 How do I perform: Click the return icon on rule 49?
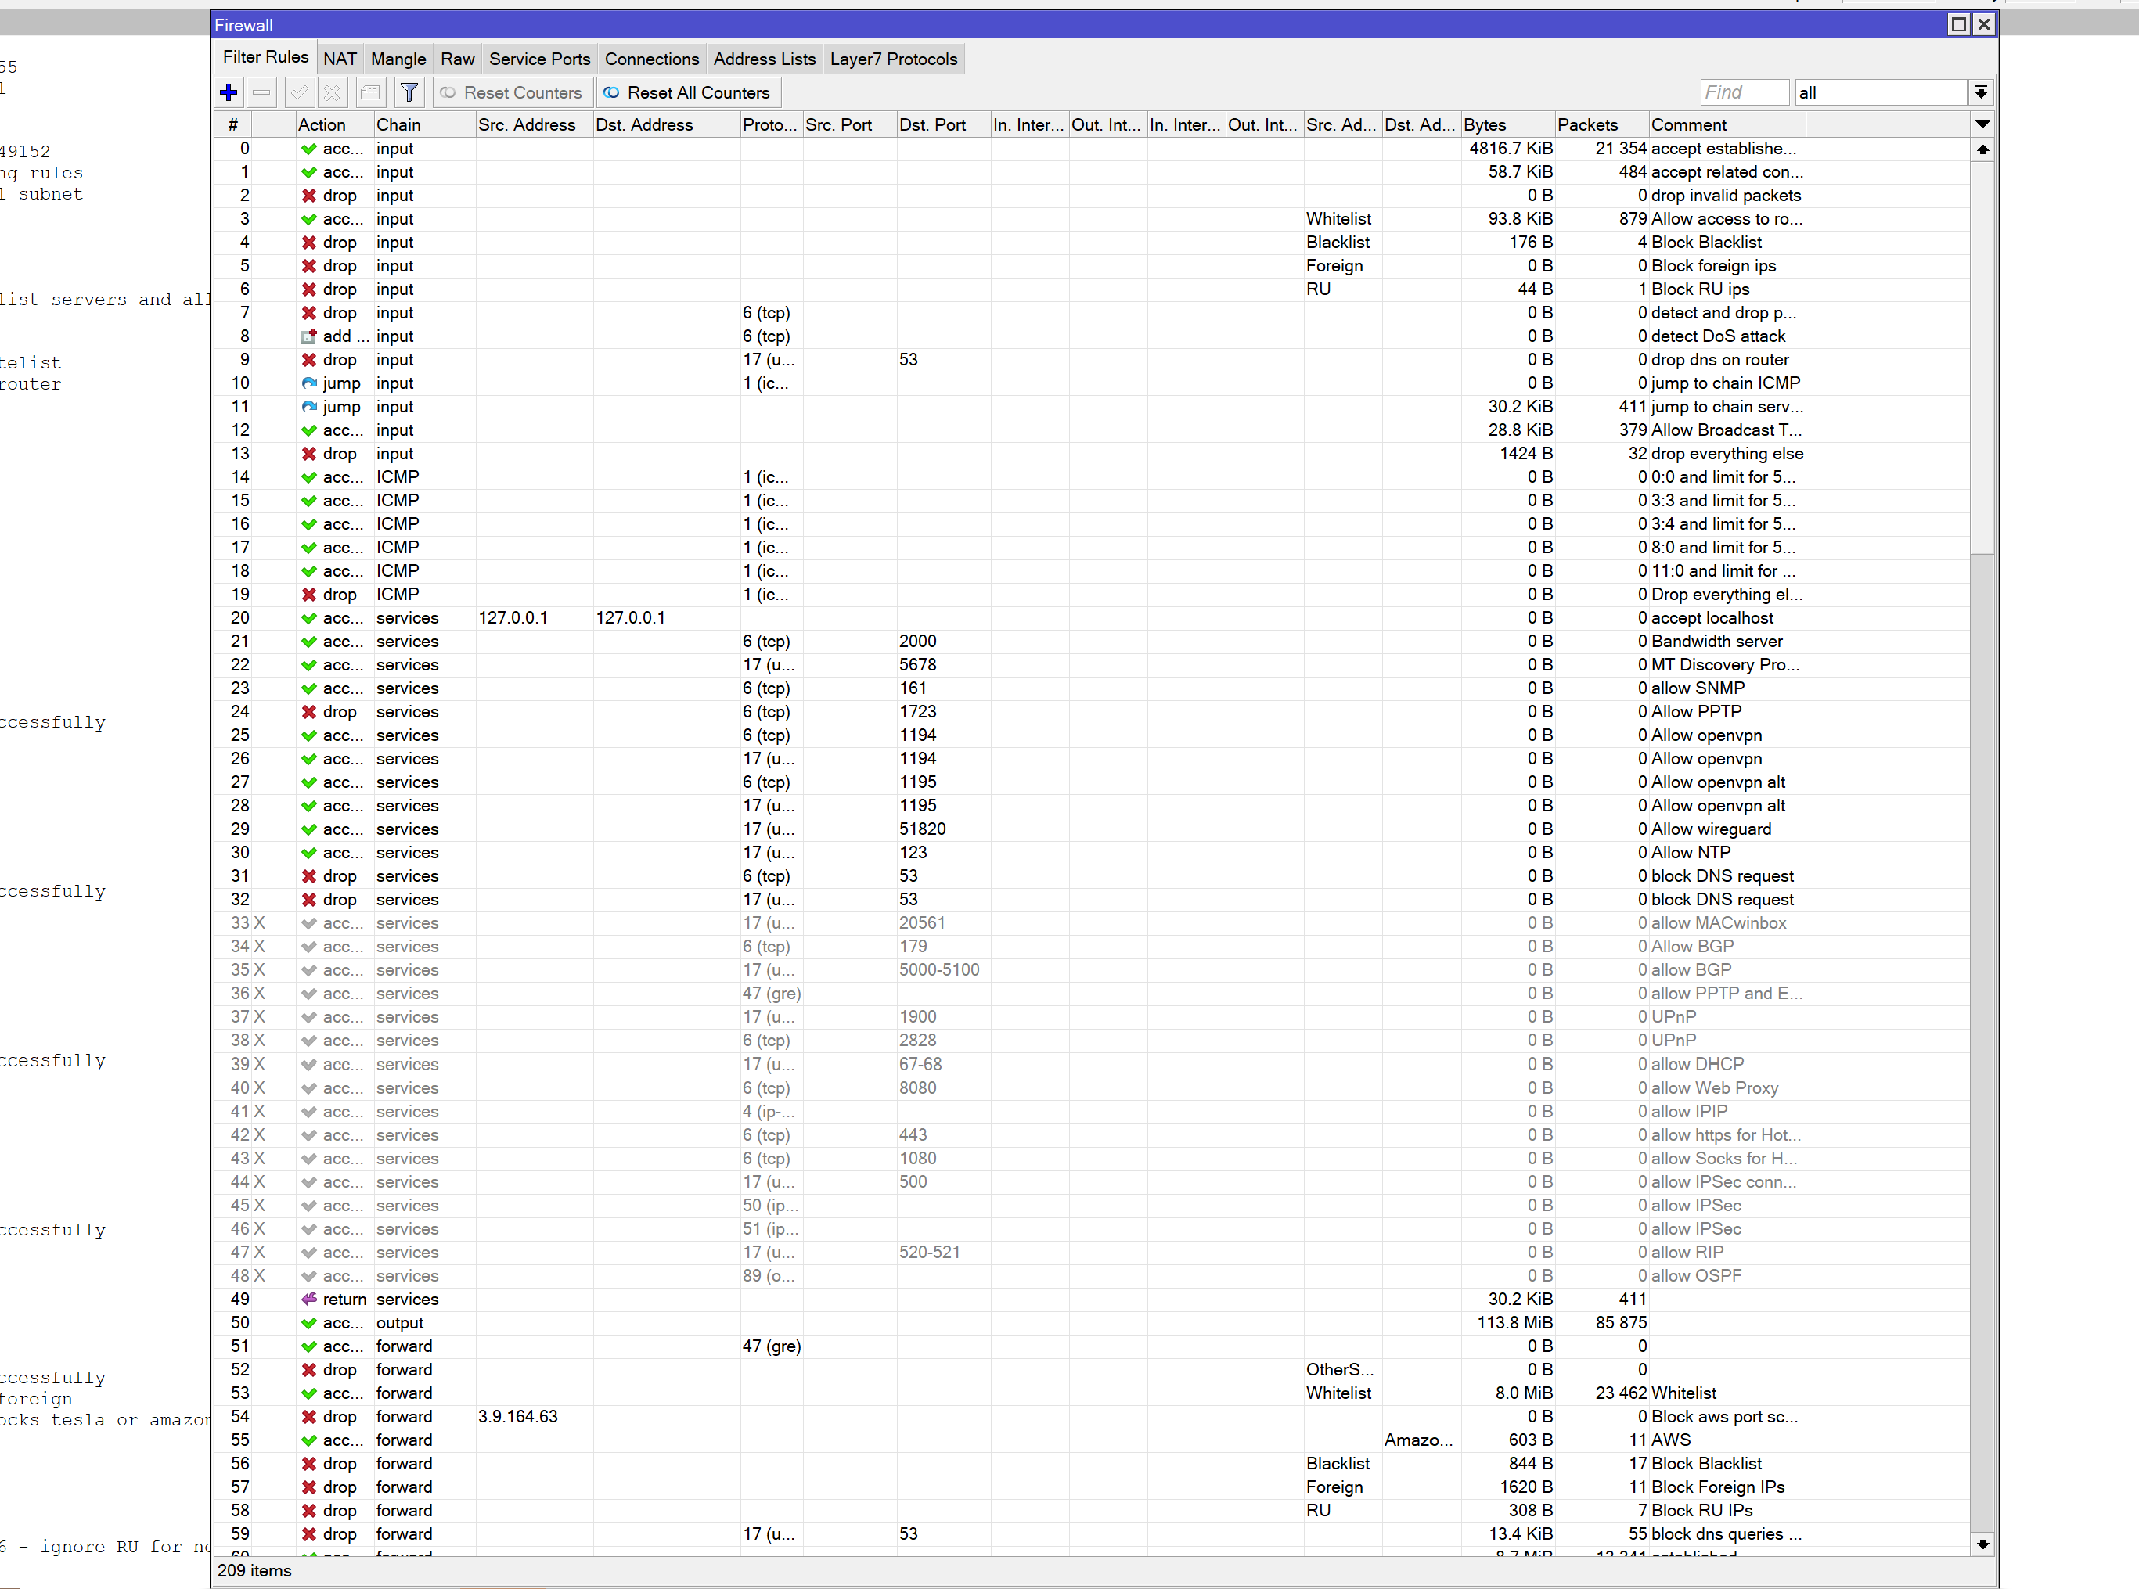(x=309, y=1300)
